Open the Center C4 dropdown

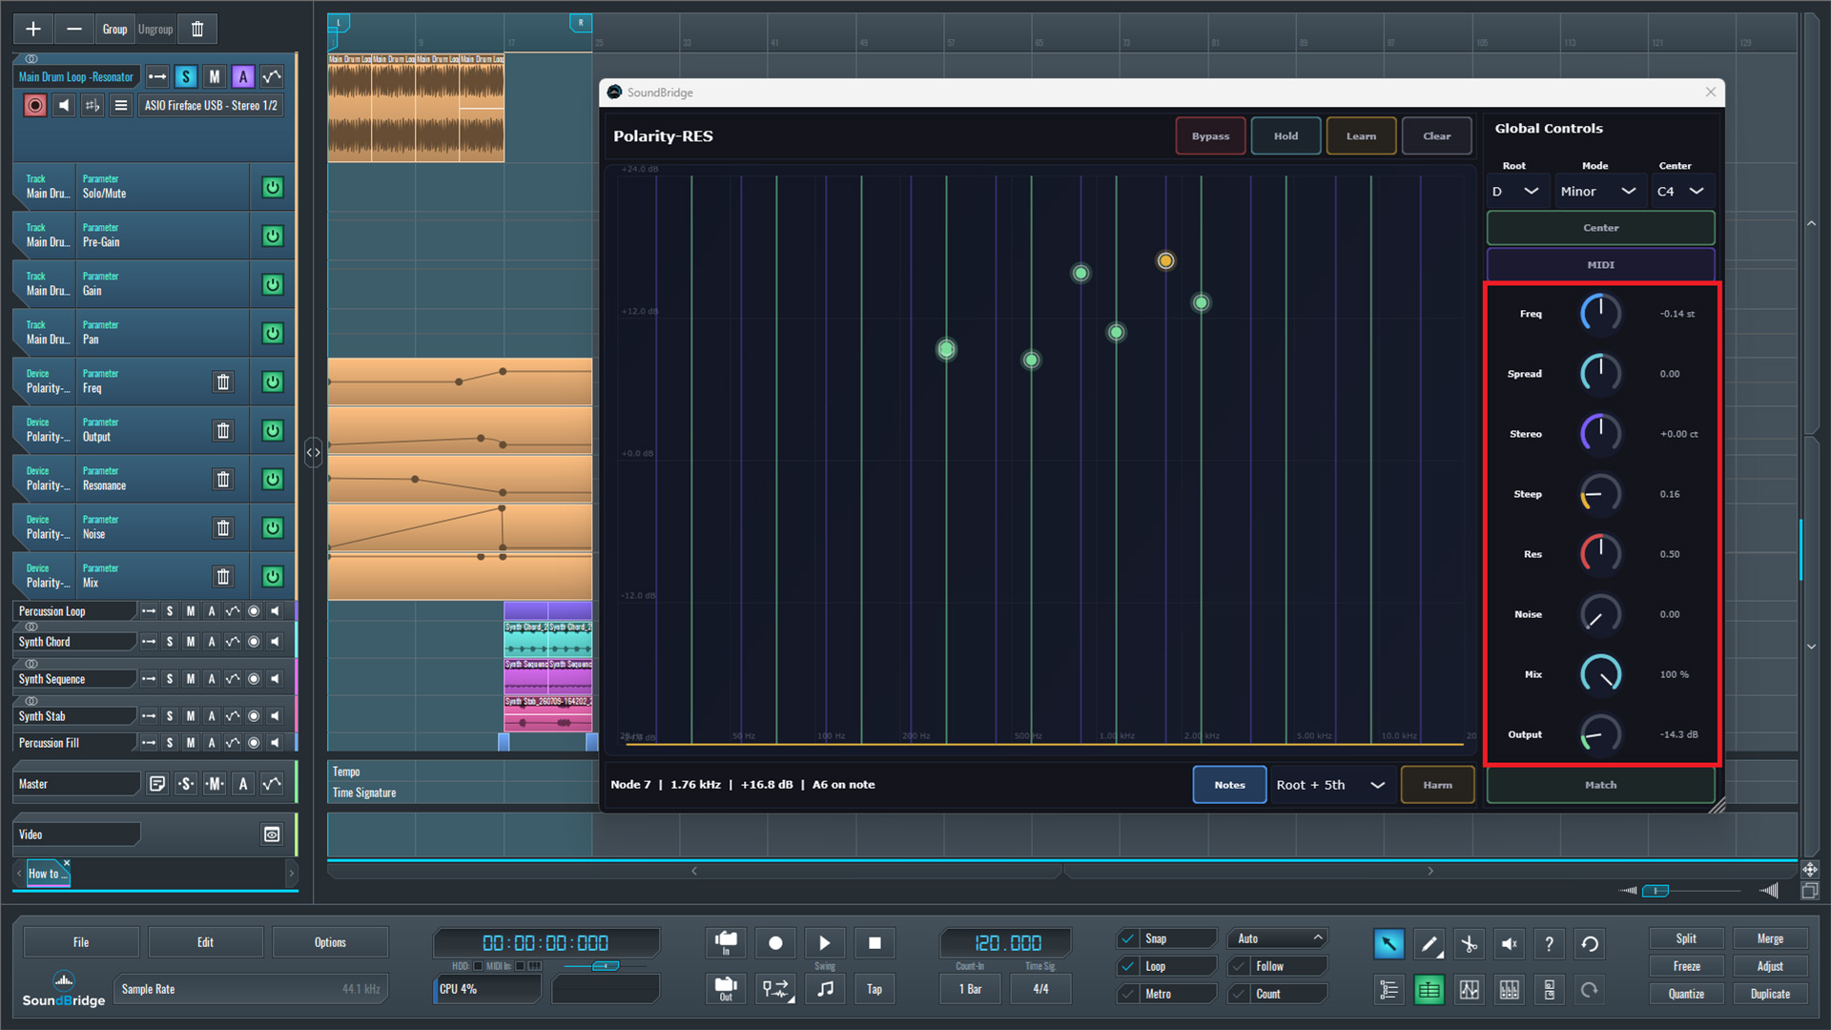tap(1682, 192)
